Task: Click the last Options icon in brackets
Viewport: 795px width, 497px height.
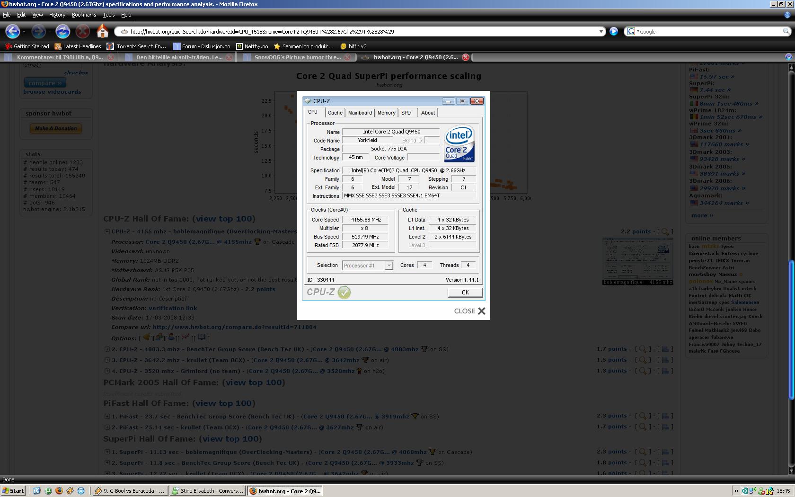Action: pos(202,337)
